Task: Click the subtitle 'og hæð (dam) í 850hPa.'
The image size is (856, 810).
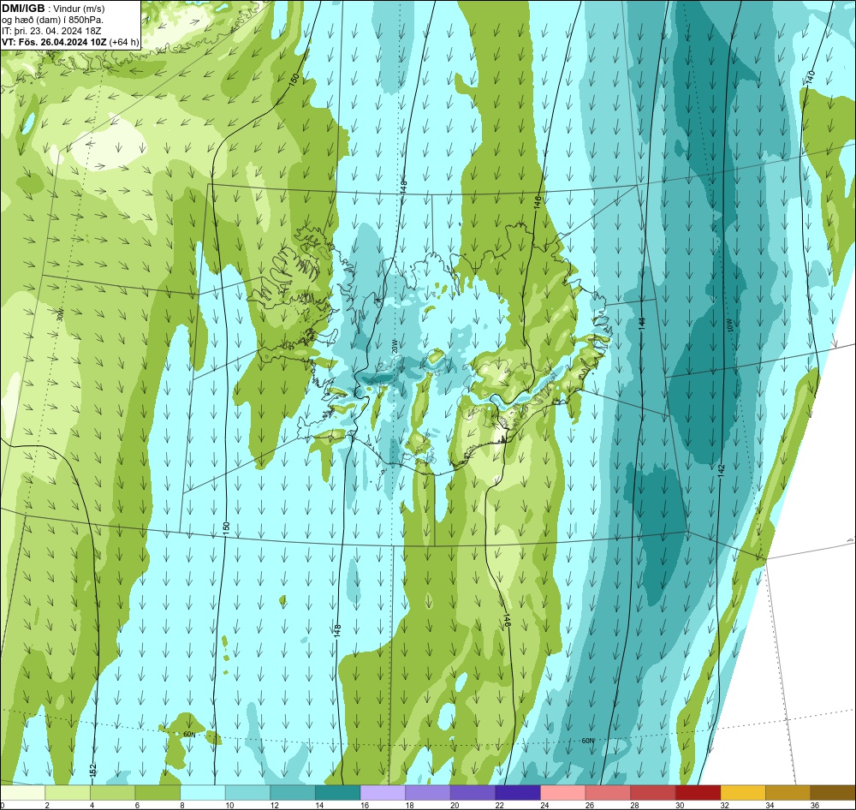Action: 52,20
